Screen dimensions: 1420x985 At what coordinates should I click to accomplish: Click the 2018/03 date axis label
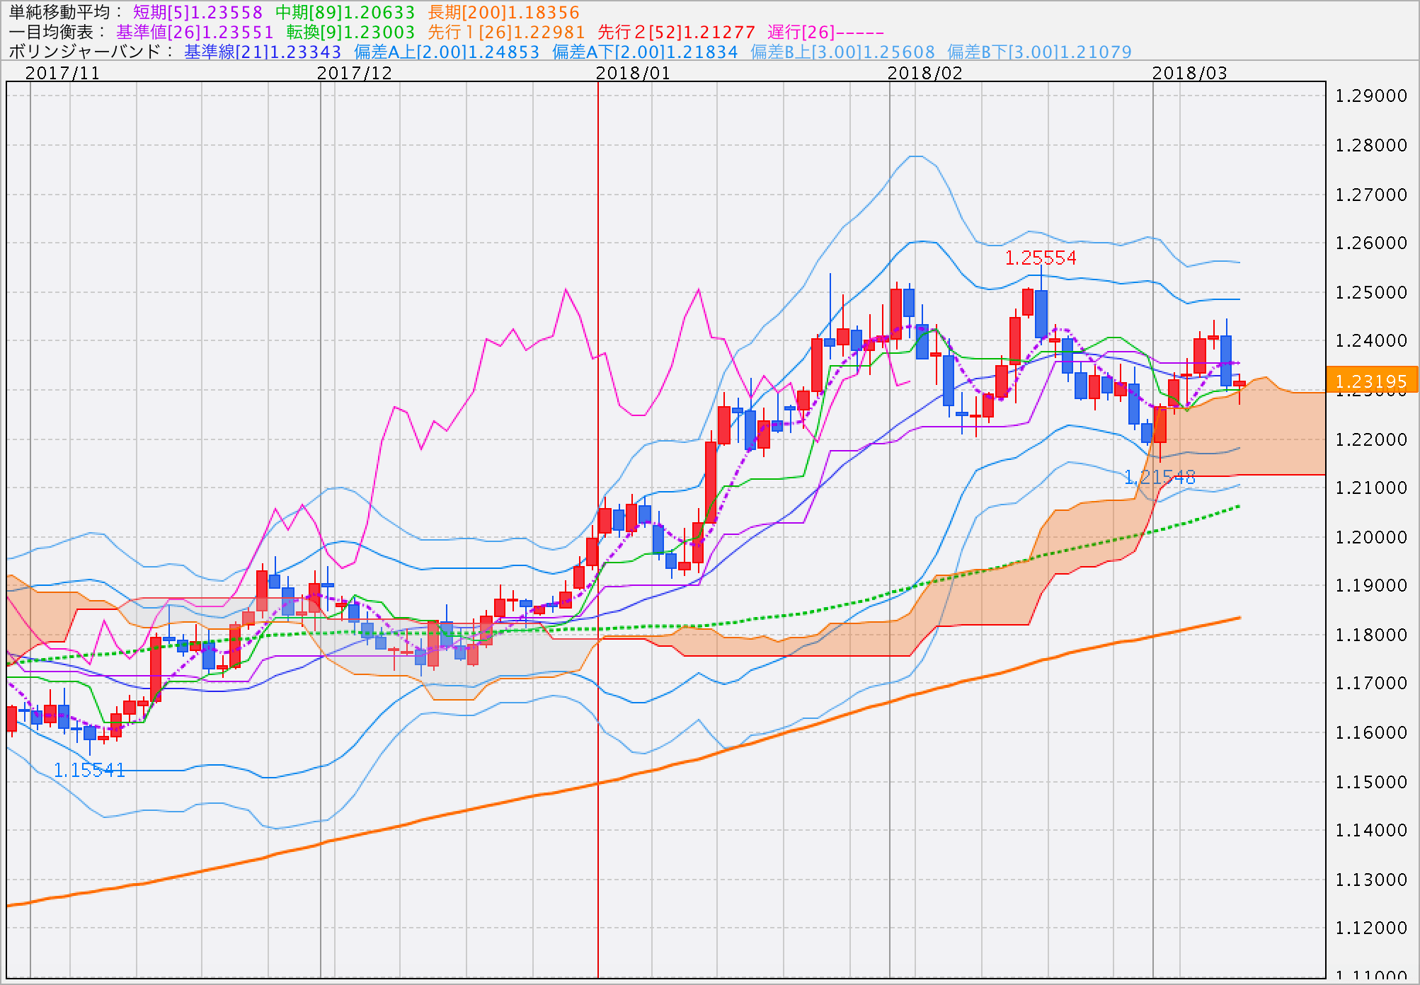[x=1189, y=73]
